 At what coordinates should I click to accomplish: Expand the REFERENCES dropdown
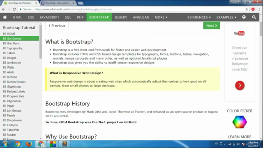pyautogui.click(x=199, y=17)
